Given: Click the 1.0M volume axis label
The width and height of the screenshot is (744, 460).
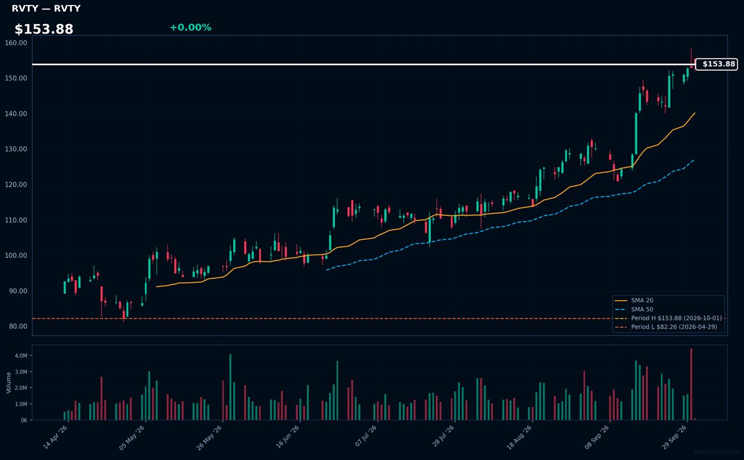Looking at the screenshot, I should 20,404.
